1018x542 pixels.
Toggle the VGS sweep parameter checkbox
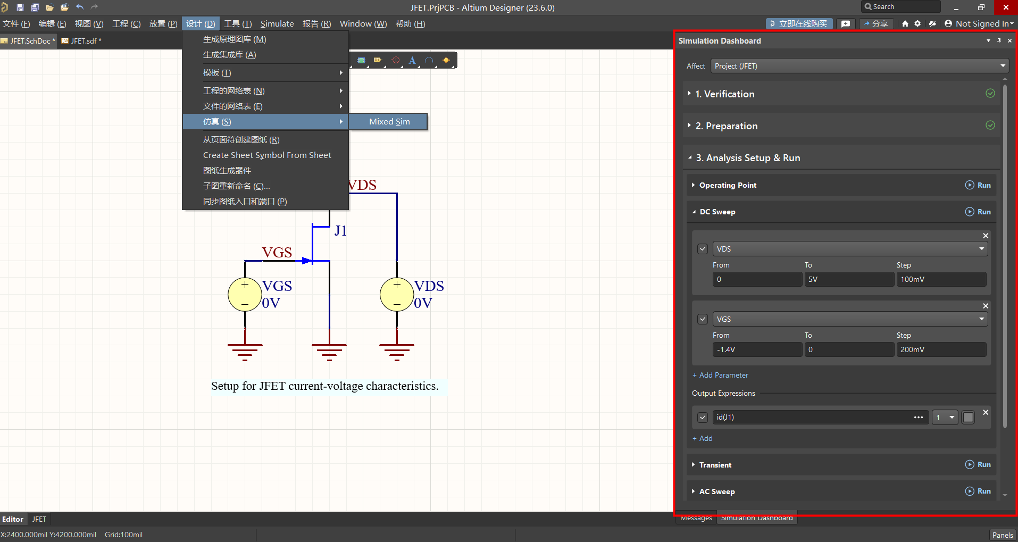(703, 319)
